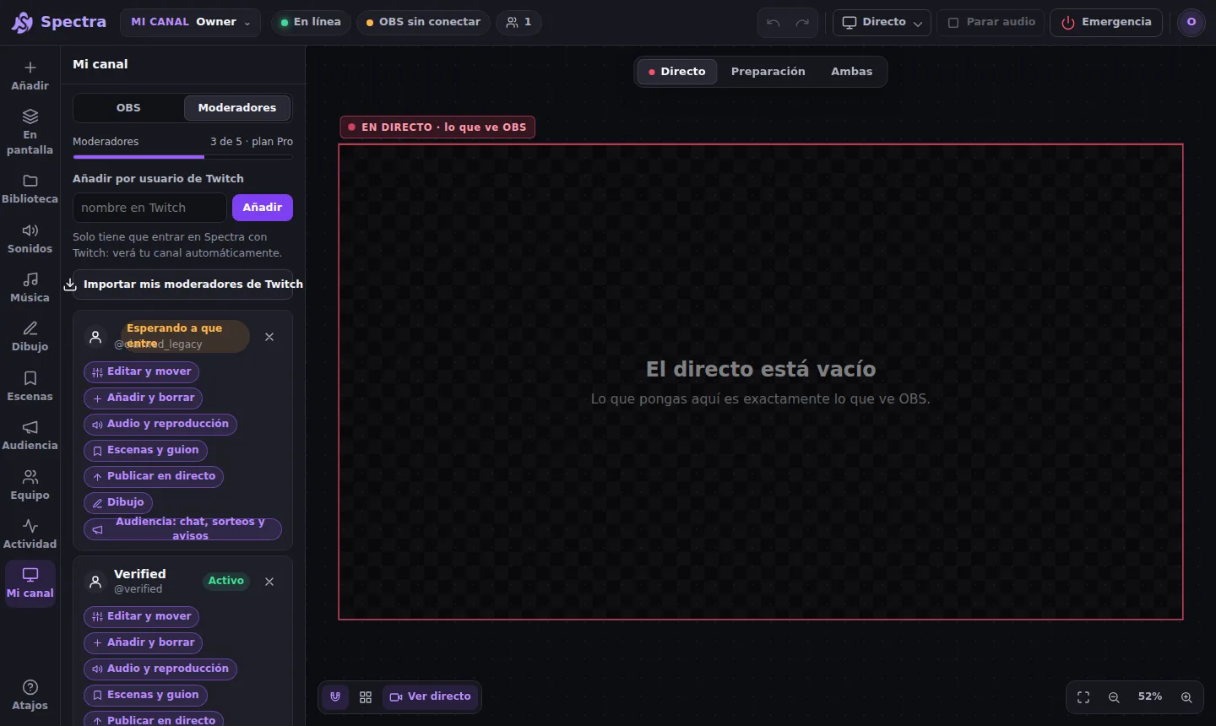
Task: Toggle Audiencia: chat, sorteos y avisos permission
Action: 182,528
